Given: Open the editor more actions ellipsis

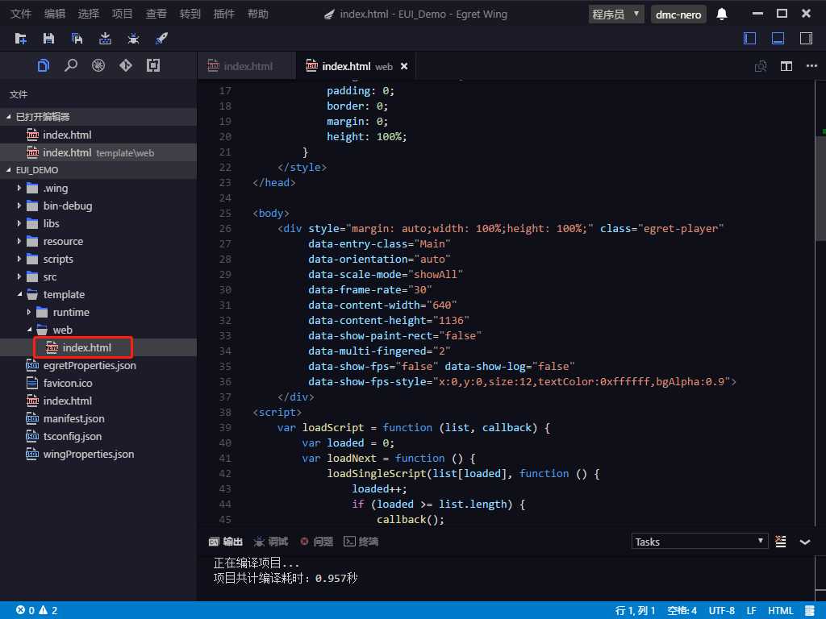Looking at the screenshot, I should point(811,66).
